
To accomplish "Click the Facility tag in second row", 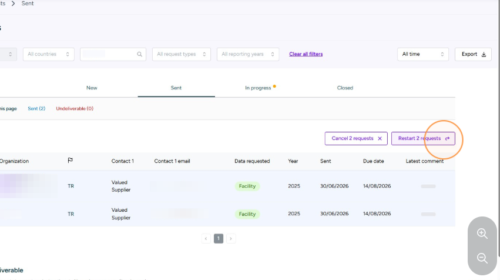I will [x=247, y=214].
